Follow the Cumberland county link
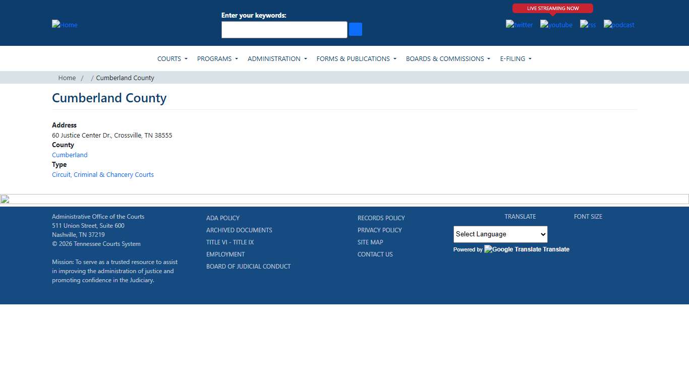 pos(70,155)
